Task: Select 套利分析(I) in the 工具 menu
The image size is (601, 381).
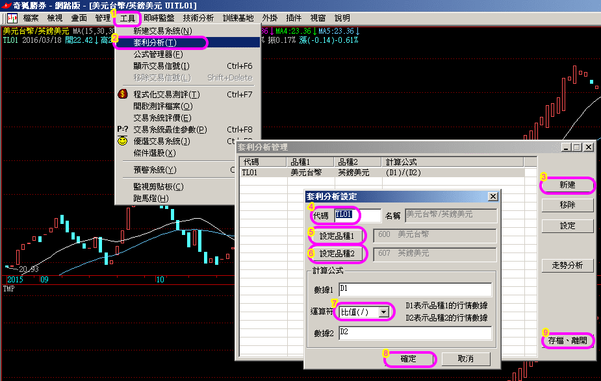Action: [x=155, y=43]
